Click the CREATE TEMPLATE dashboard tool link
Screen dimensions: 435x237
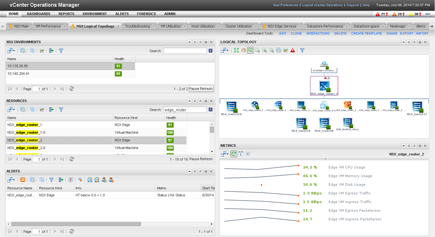(x=366, y=33)
